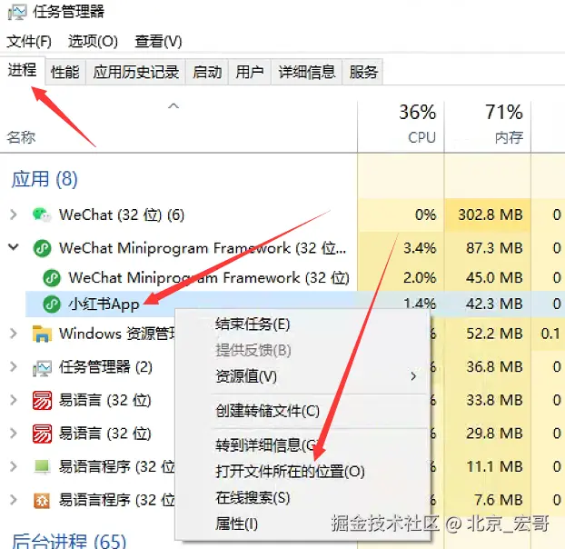Toggle the sort arrow above 名称 column
565x549 pixels.
pyautogui.click(x=173, y=106)
